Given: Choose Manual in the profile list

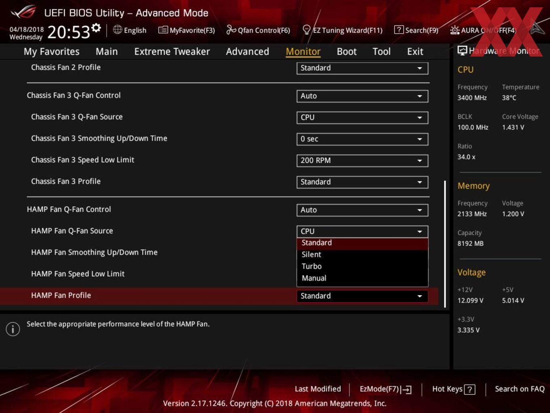Looking at the screenshot, I should pos(362,278).
